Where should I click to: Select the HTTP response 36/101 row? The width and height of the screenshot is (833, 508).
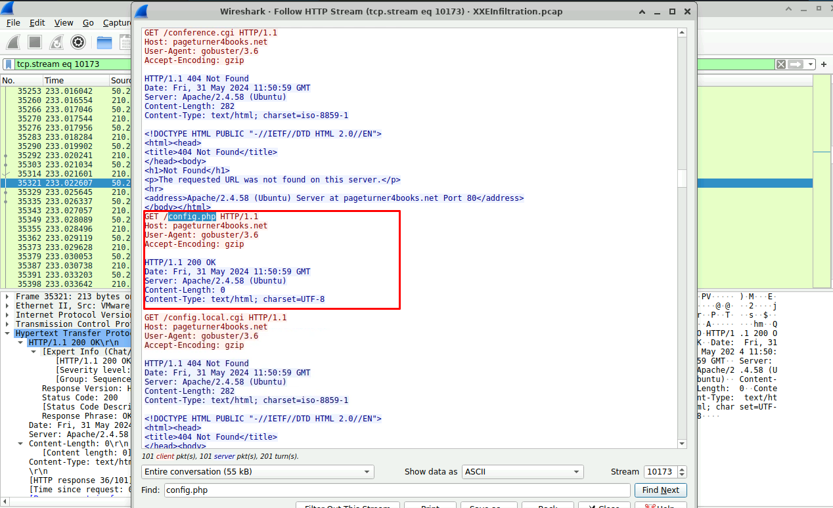point(80,480)
